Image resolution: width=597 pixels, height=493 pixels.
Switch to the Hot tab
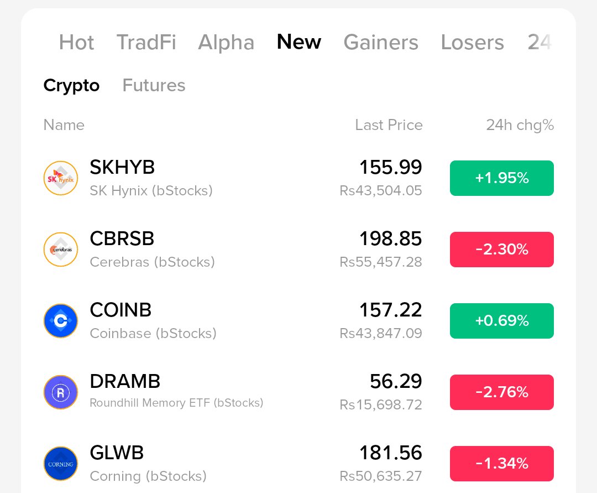[76, 42]
